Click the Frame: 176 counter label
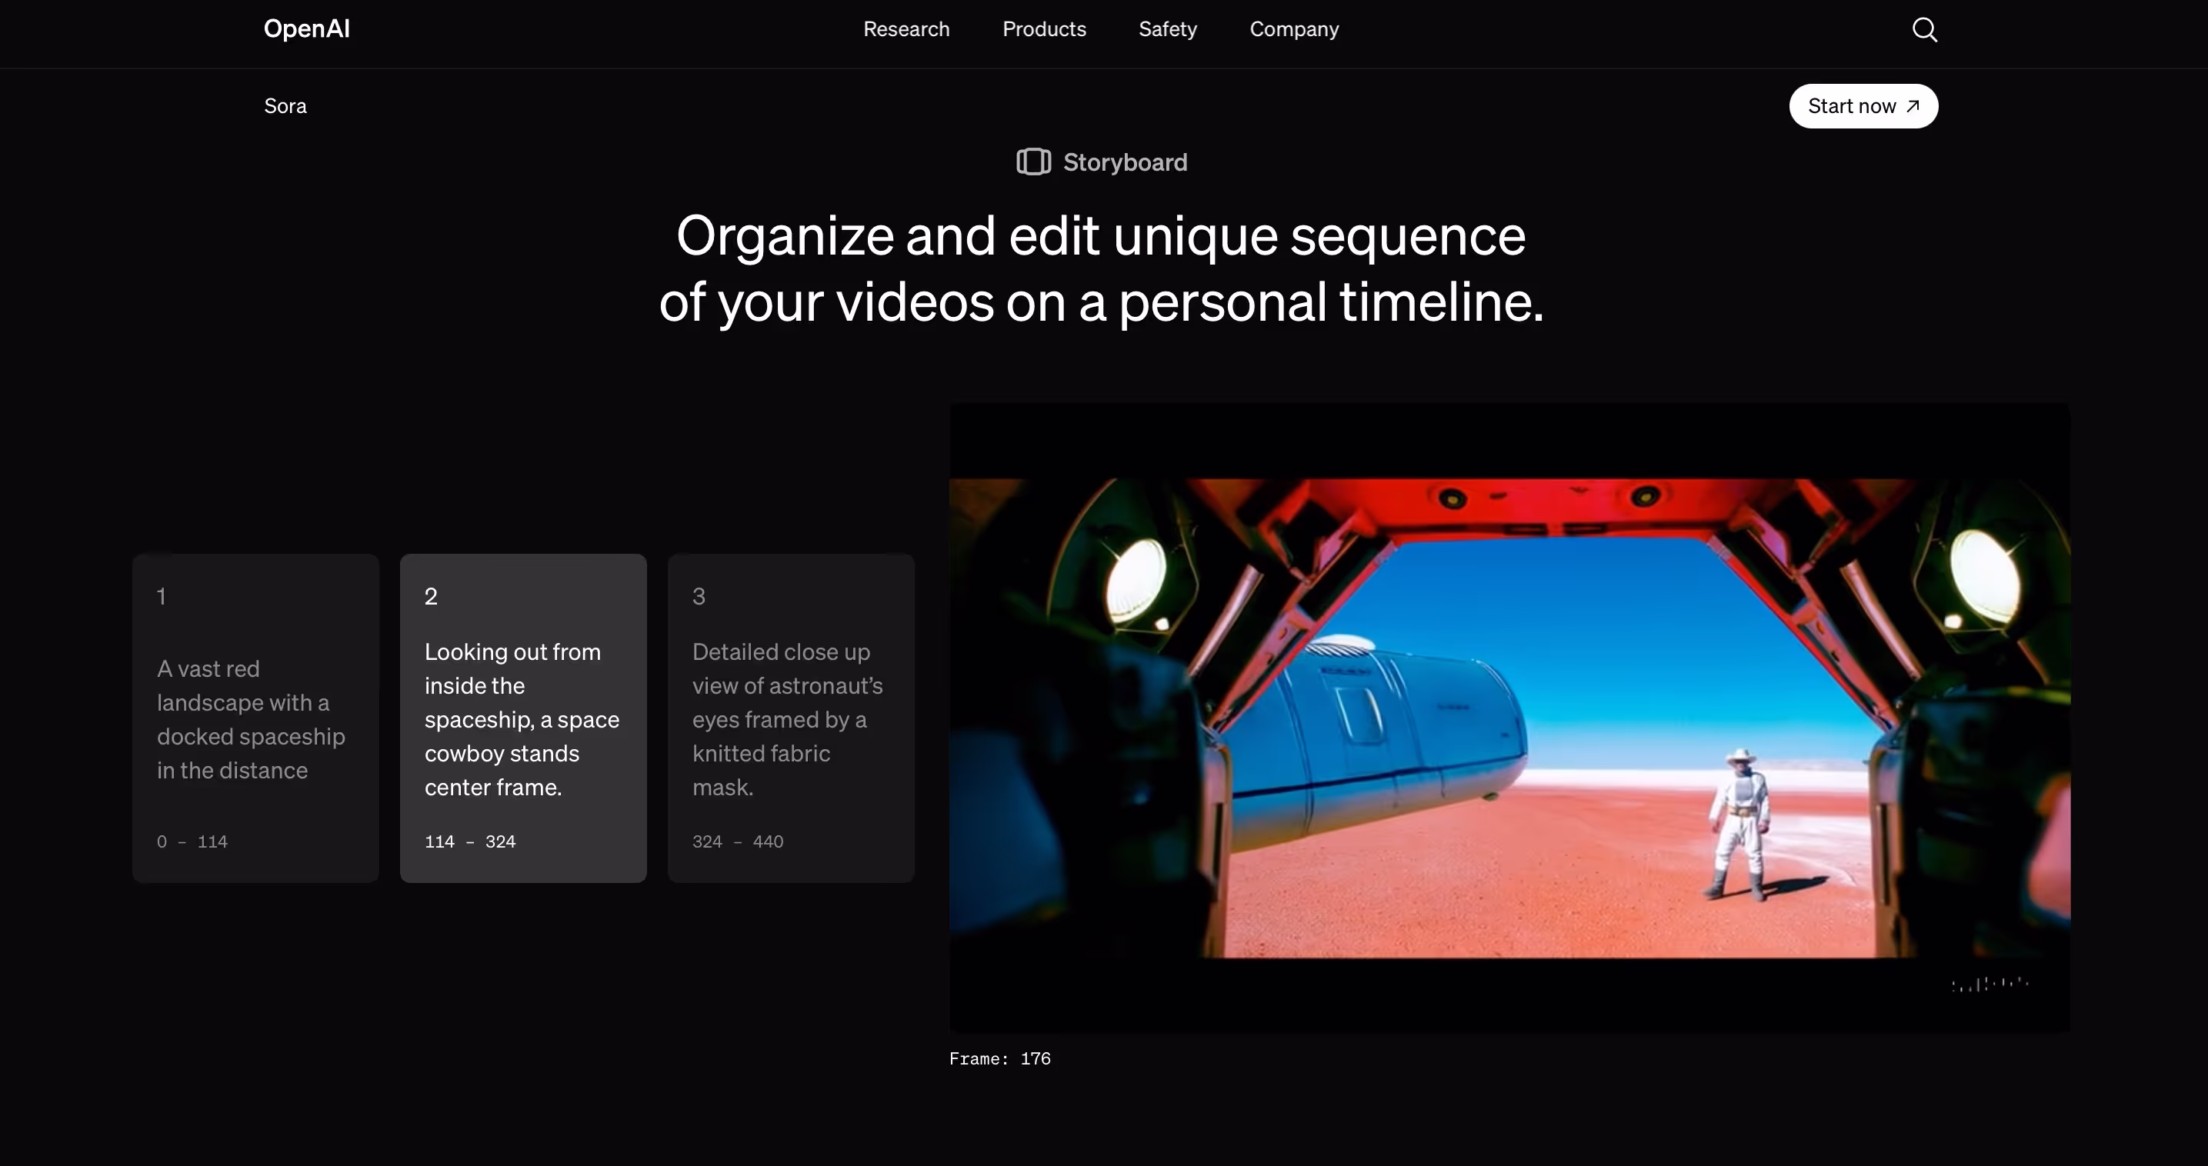Image resolution: width=2208 pixels, height=1166 pixels. tap(999, 1059)
